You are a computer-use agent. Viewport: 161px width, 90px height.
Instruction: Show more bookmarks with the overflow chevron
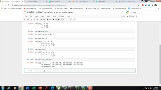[159, 8]
